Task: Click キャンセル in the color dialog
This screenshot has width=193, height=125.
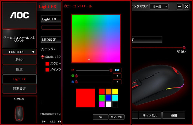Action: pos(117,117)
